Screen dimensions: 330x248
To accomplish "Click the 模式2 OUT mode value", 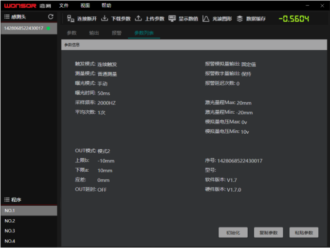I will [x=104, y=151].
